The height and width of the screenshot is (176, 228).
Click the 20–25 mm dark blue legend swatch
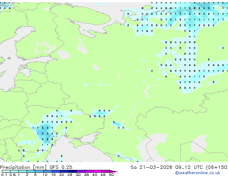[64, 171]
